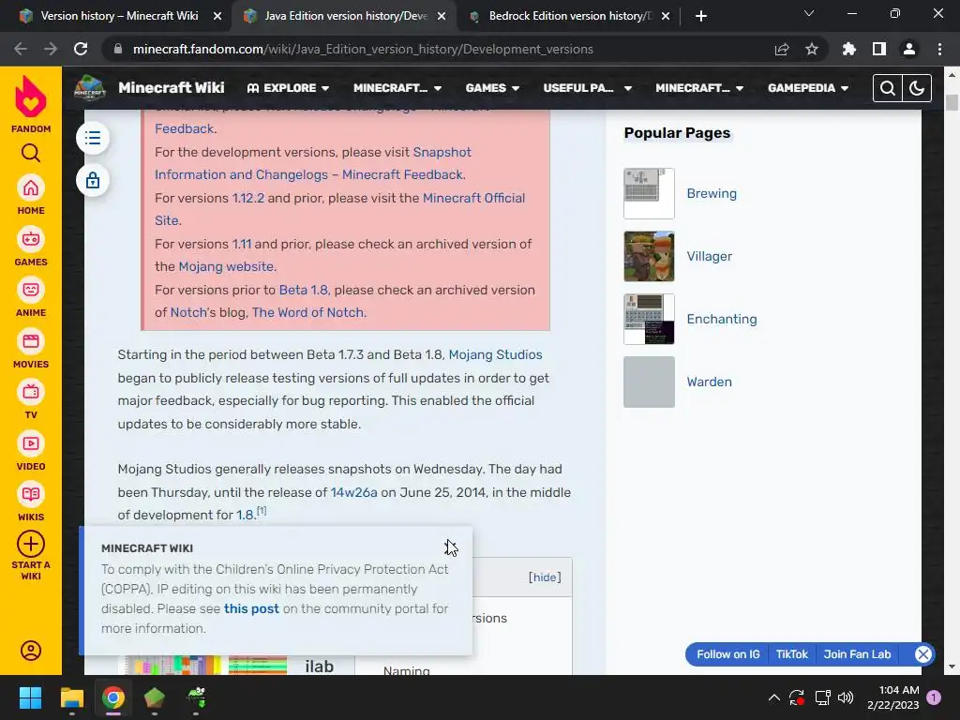The width and height of the screenshot is (960, 720).
Task: Click Join Fan Lab button
Action: pyautogui.click(x=857, y=654)
